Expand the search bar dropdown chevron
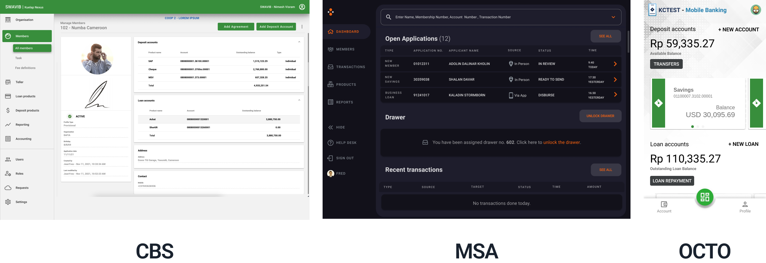This screenshot has width=766, height=263. point(613,17)
